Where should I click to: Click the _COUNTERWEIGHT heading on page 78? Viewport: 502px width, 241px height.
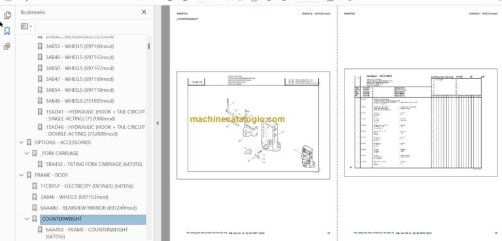(x=187, y=19)
